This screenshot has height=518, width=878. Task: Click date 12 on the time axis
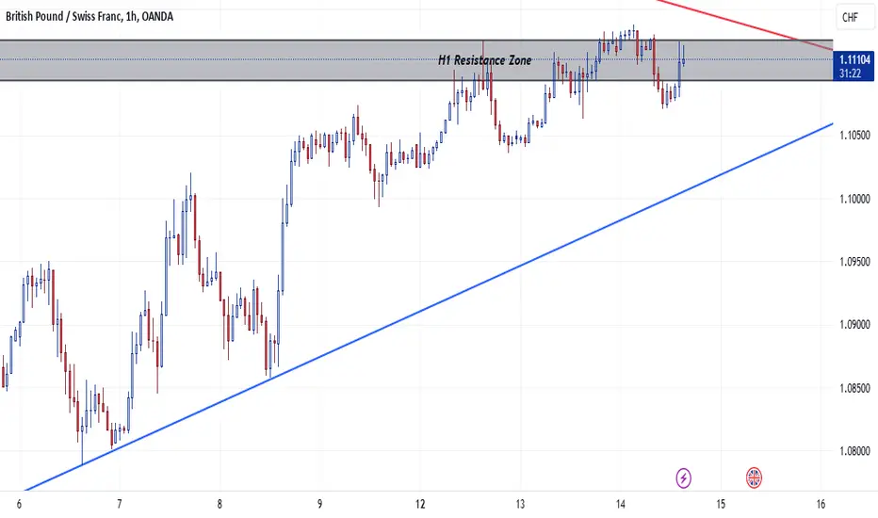click(x=420, y=504)
